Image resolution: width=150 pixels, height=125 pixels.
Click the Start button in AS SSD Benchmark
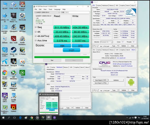pos(52,60)
